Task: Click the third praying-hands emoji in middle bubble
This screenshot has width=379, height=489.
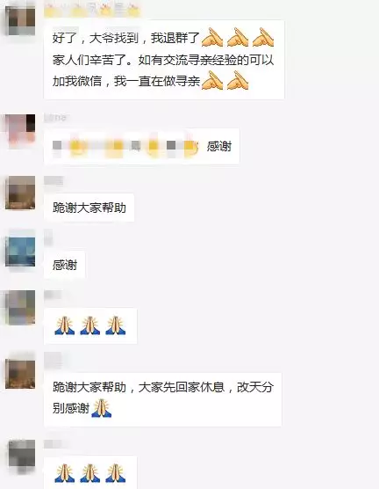Action: click(116, 325)
